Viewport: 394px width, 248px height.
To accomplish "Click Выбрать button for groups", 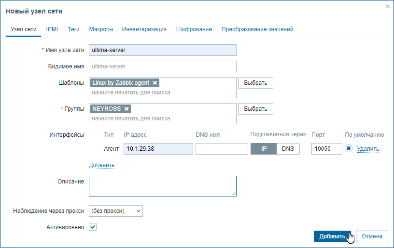I will click(255, 109).
